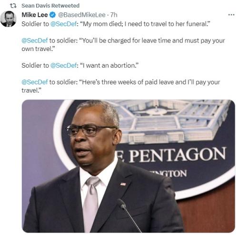Click @SecDef mention in the funeral line
The image size is (238, 235).
[x=63, y=24]
